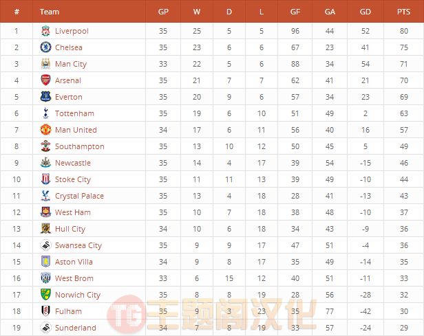This screenshot has height=336, width=424.
Task: Sort table by PTS column header
Action: (403, 12)
